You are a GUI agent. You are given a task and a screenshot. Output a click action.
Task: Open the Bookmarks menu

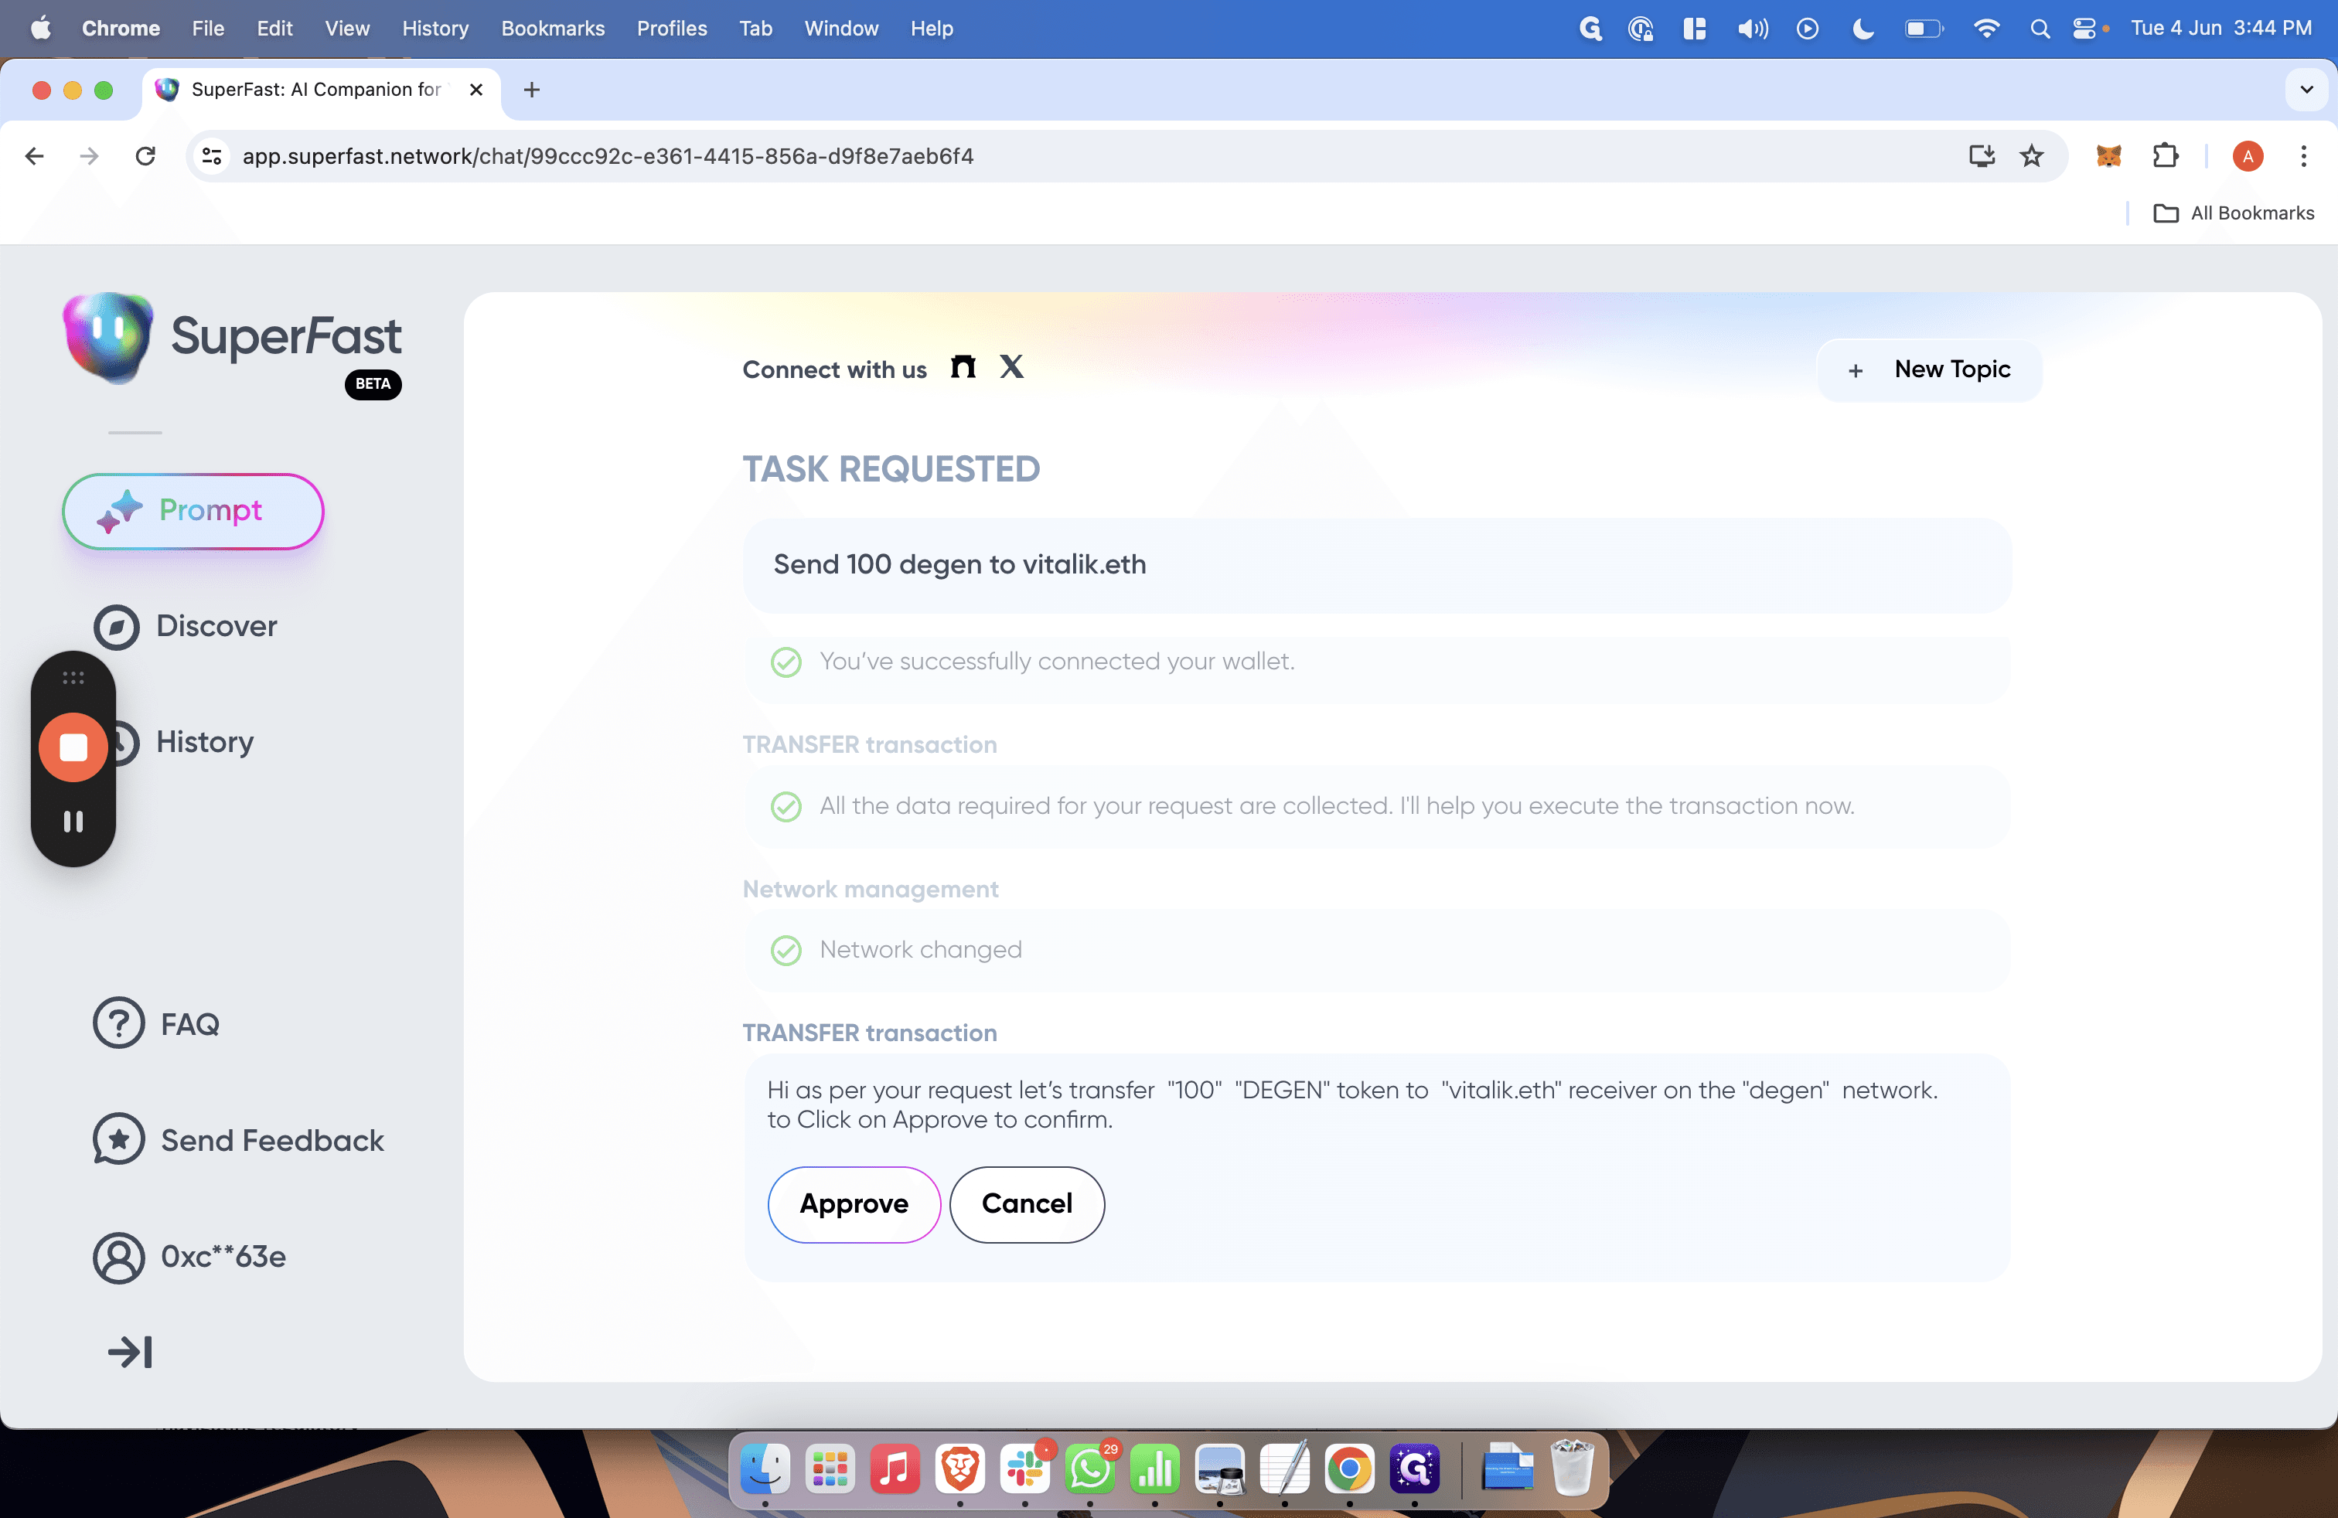click(552, 29)
